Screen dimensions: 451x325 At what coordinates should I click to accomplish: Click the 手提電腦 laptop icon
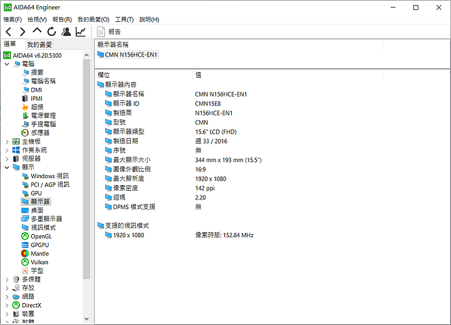25,124
